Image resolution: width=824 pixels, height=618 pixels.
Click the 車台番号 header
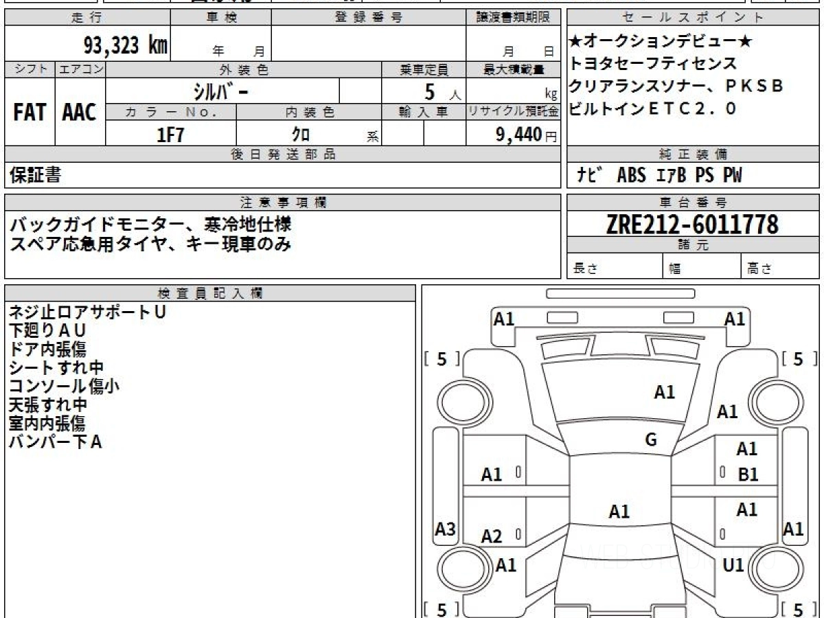[694, 203]
